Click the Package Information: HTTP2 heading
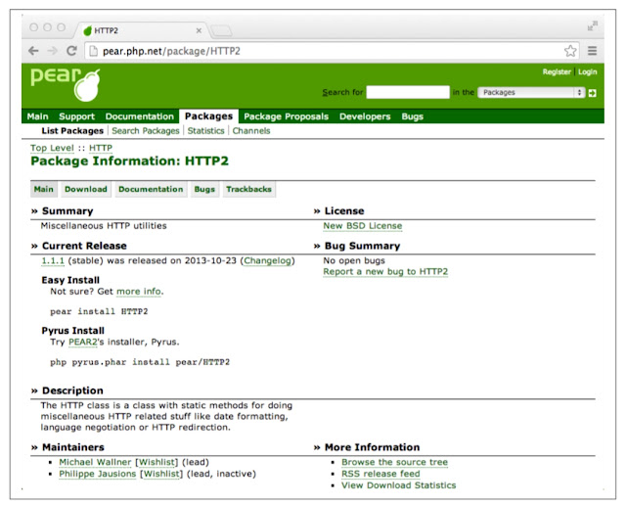 pos(129,161)
